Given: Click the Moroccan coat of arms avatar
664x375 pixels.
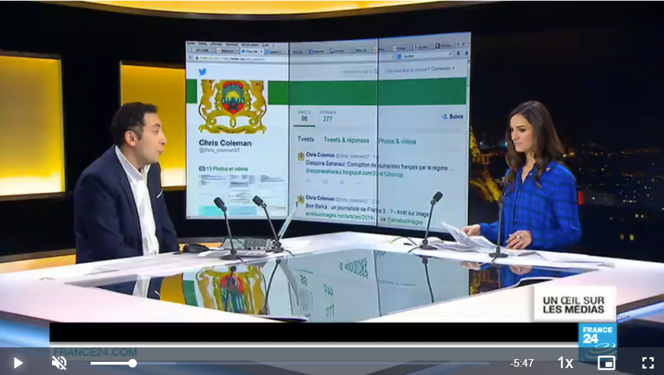Looking at the screenshot, I should [232, 106].
